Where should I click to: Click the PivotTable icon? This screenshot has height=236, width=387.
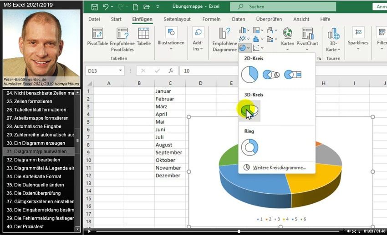pyautogui.click(x=97, y=34)
